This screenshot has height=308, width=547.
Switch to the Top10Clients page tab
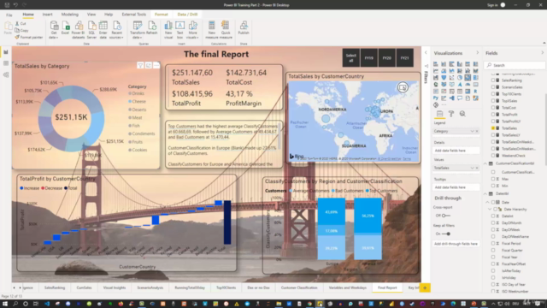pyautogui.click(x=226, y=287)
